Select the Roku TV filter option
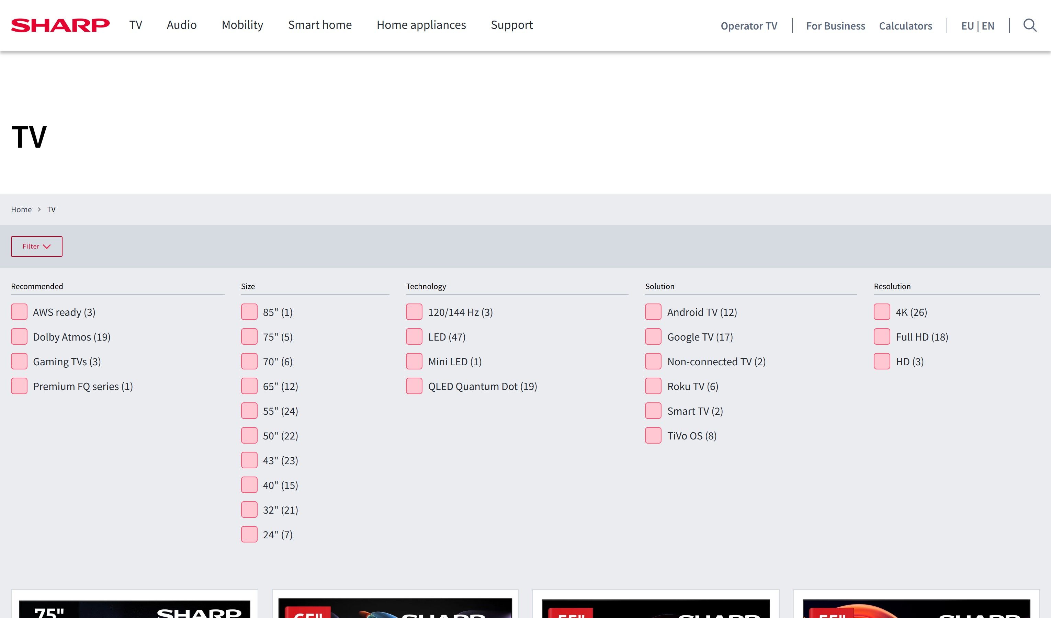 coord(653,386)
